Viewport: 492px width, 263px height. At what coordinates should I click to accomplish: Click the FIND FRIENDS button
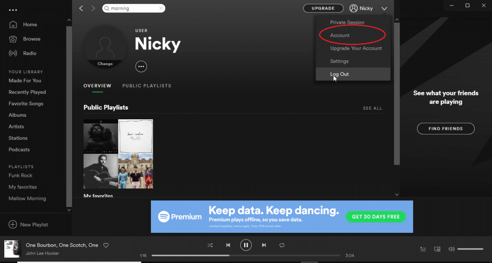[445, 128]
